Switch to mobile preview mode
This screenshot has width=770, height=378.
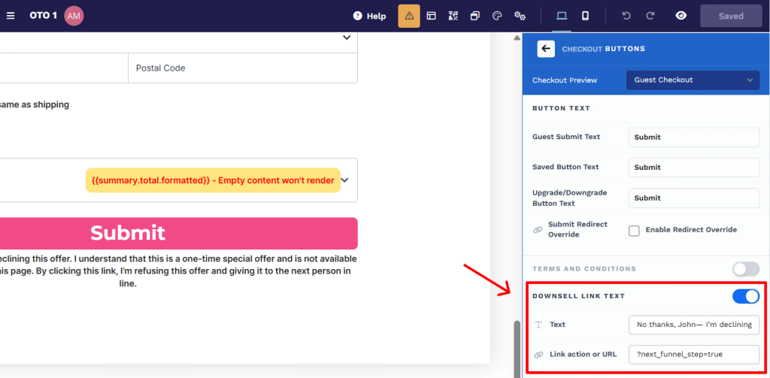[x=585, y=16]
